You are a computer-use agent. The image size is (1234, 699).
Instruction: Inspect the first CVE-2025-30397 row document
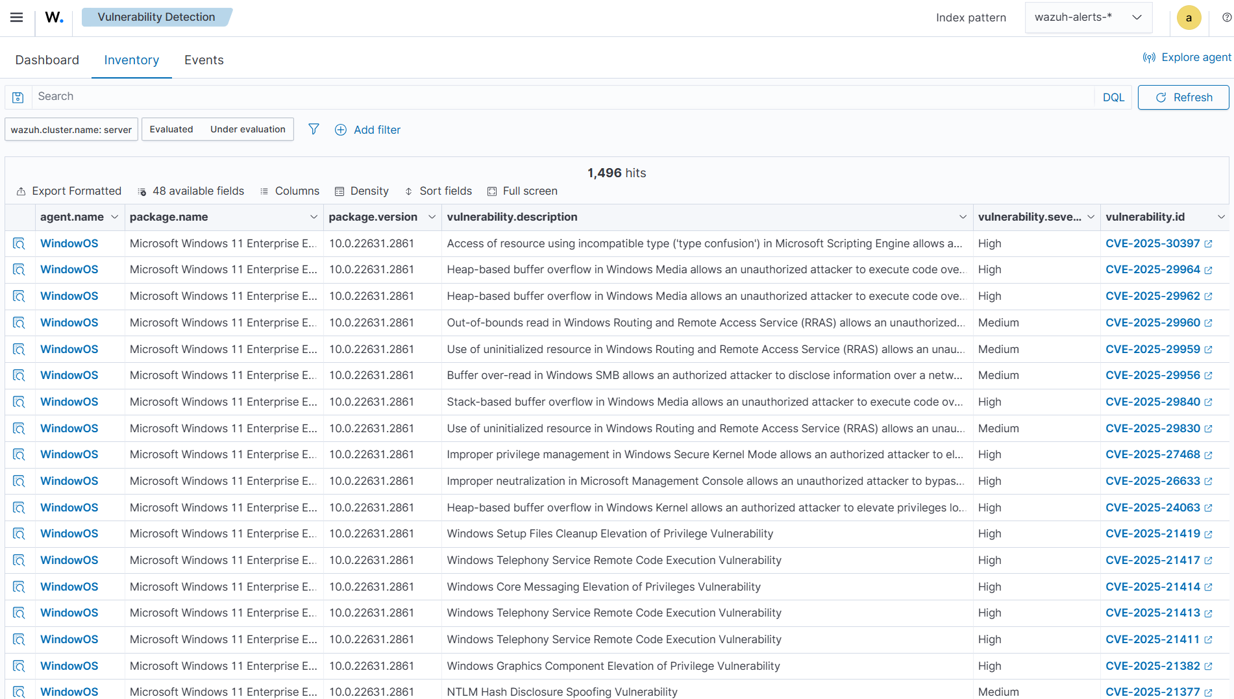(19, 243)
